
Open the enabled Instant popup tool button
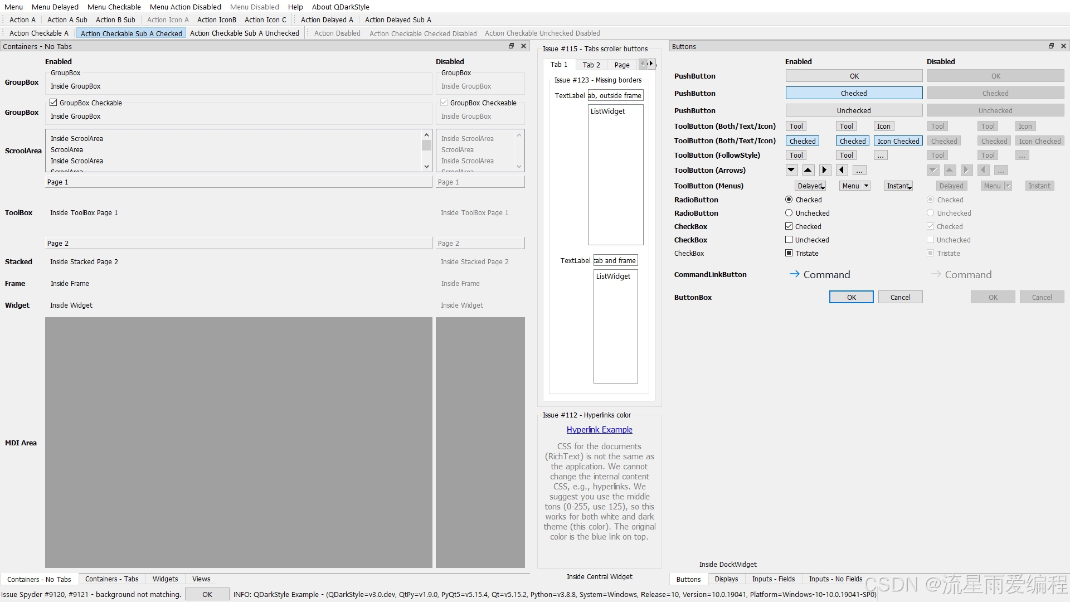coord(898,186)
